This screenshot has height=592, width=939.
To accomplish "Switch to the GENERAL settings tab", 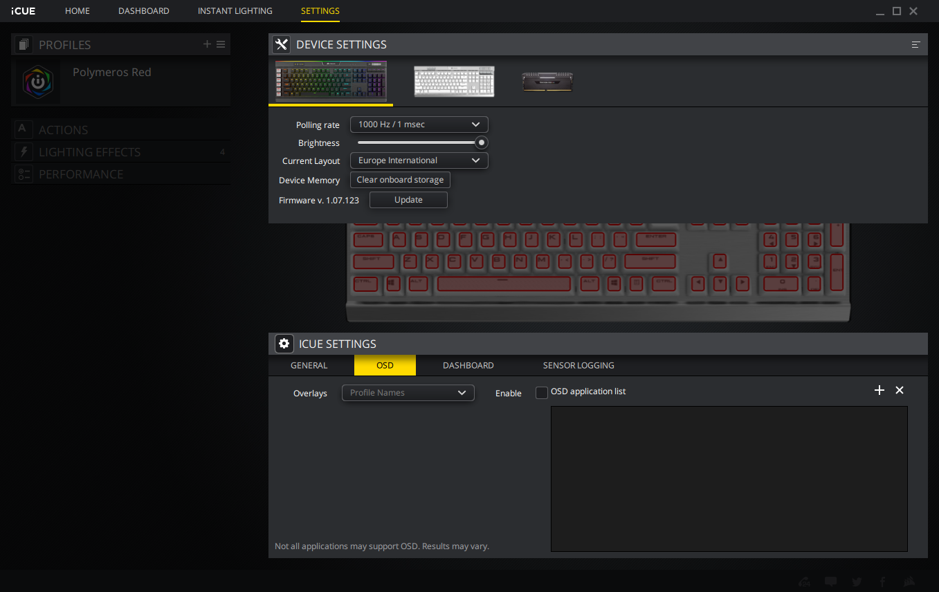I will (309, 365).
